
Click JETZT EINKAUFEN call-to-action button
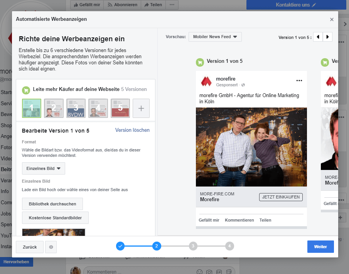coord(281,197)
